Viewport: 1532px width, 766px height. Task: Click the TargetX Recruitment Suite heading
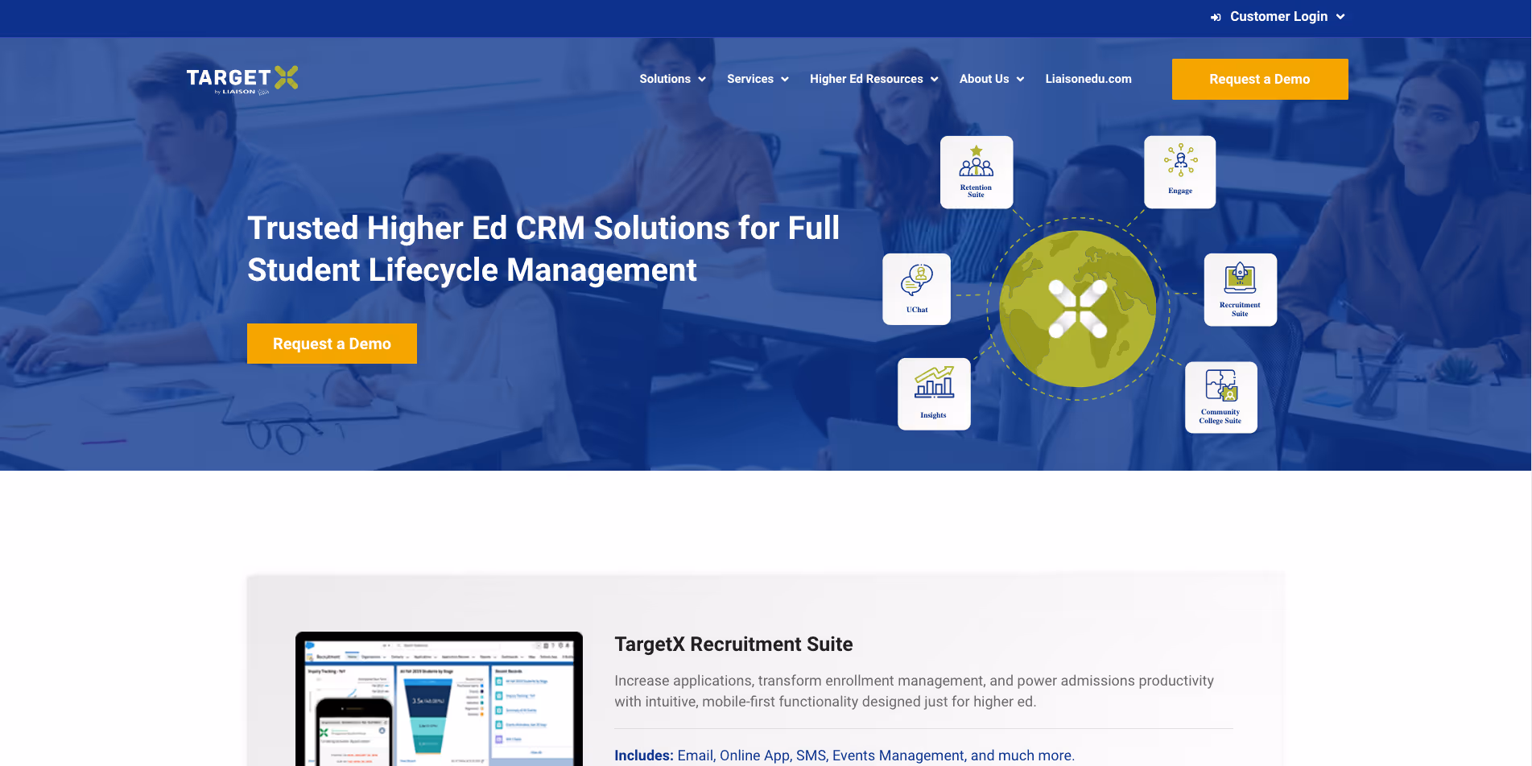733,645
